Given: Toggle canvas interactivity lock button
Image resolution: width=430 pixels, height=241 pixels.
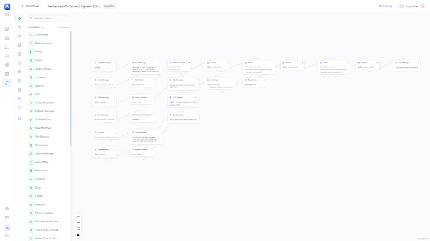Looking at the screenshot, I should coord(78,235).
